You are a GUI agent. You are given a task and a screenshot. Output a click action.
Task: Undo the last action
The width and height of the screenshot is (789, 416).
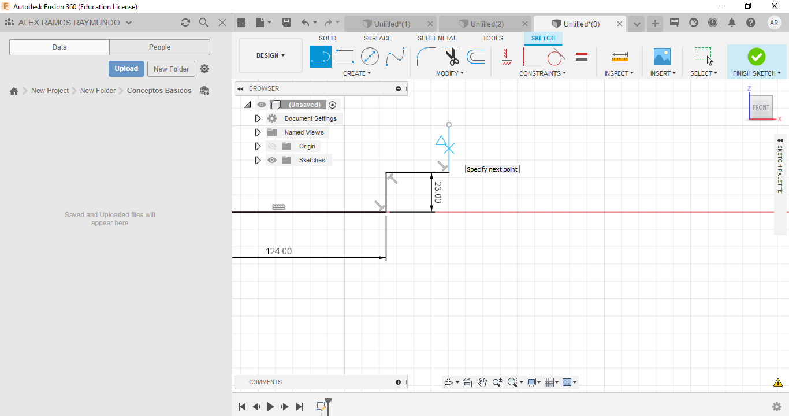click(x=305, y=23)
